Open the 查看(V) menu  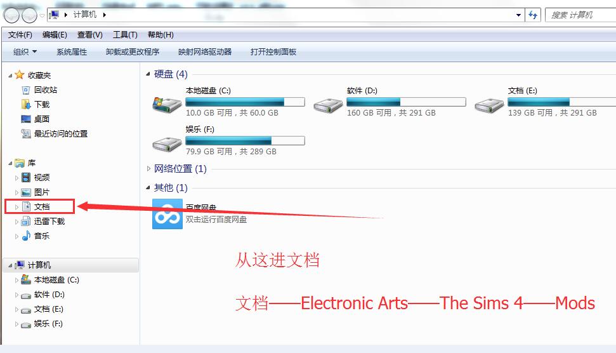click(x=90, y=35)
